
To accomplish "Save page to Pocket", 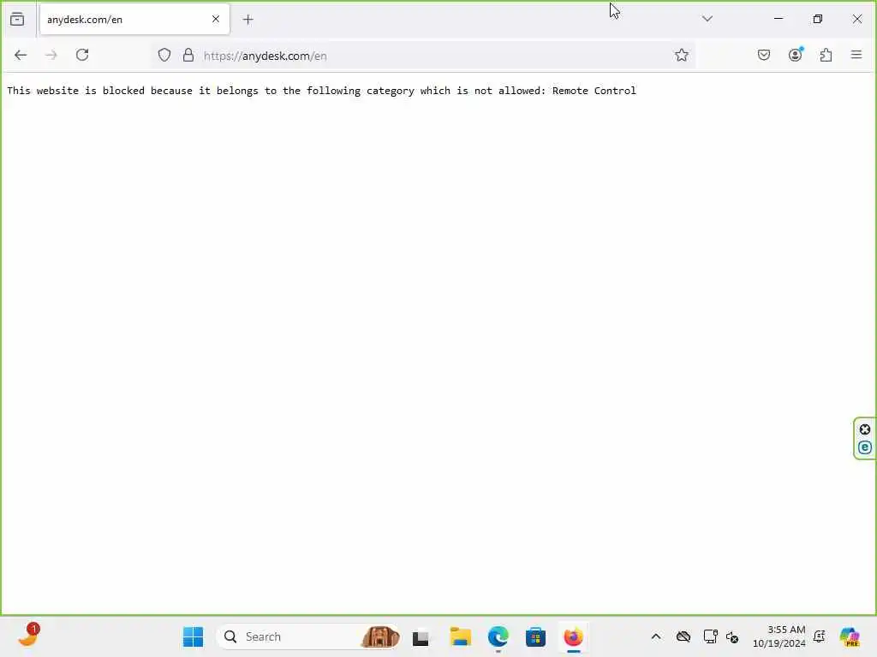I will click(764, 55).
